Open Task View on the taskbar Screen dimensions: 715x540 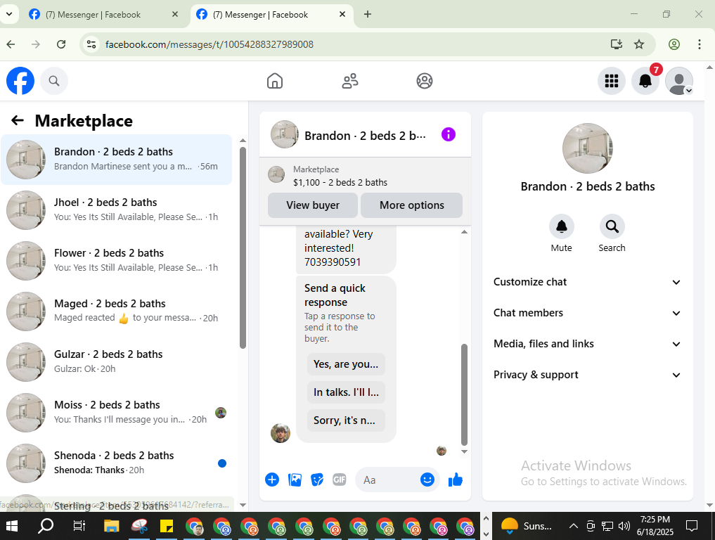point(79,527)
